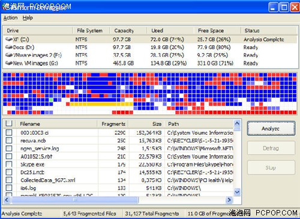Click the C:\WINDOWS\ path of iis6.log
300x219 pixels.
click(x=184, y=188)
